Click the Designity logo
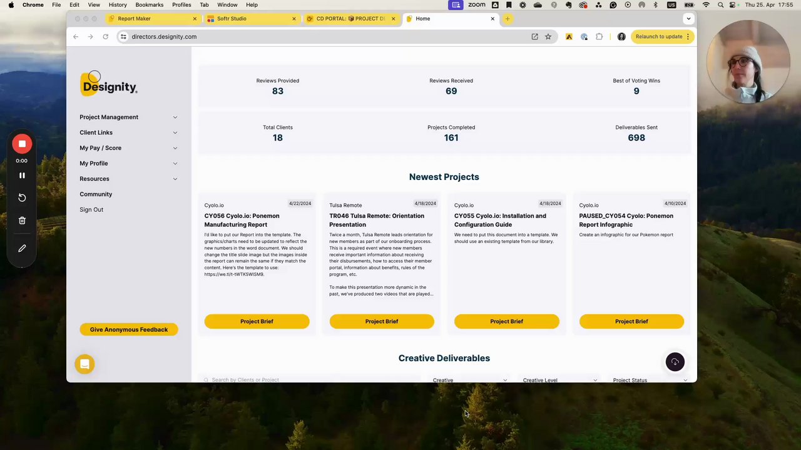The height and width of the screenshot is (450, 801). (x=108, y=84)
